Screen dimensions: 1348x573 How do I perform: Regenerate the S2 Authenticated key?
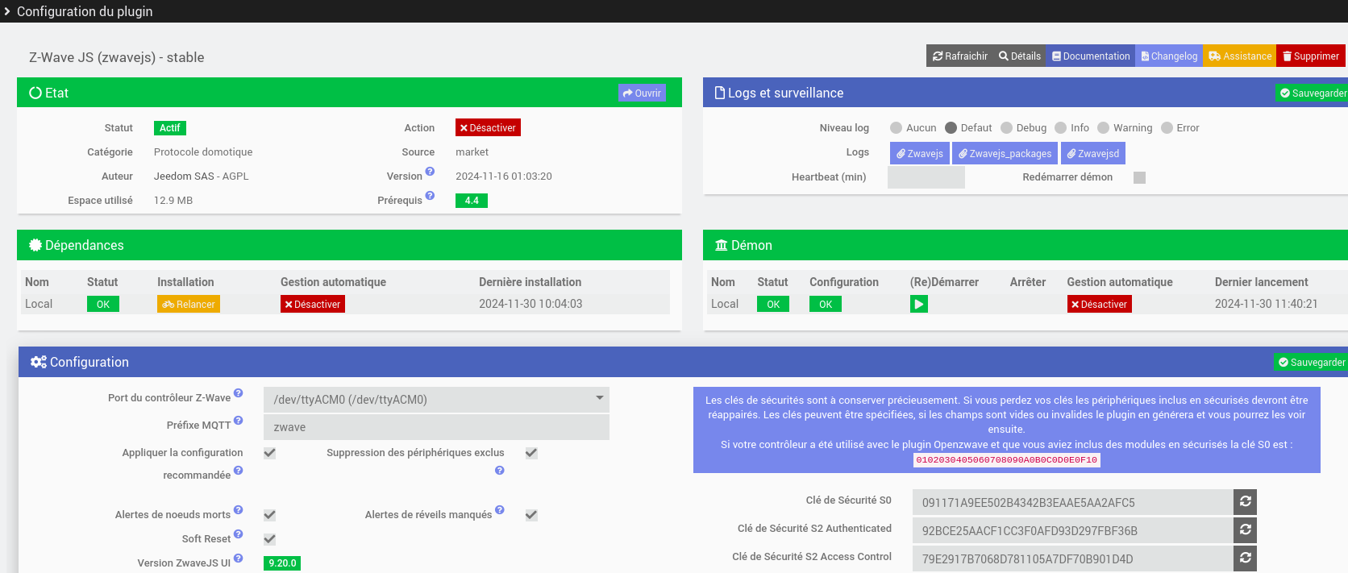coord(1245,530)
